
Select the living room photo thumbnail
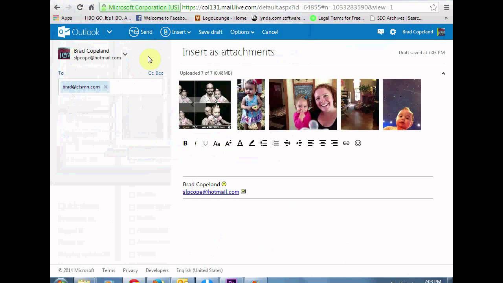point(360,105)
